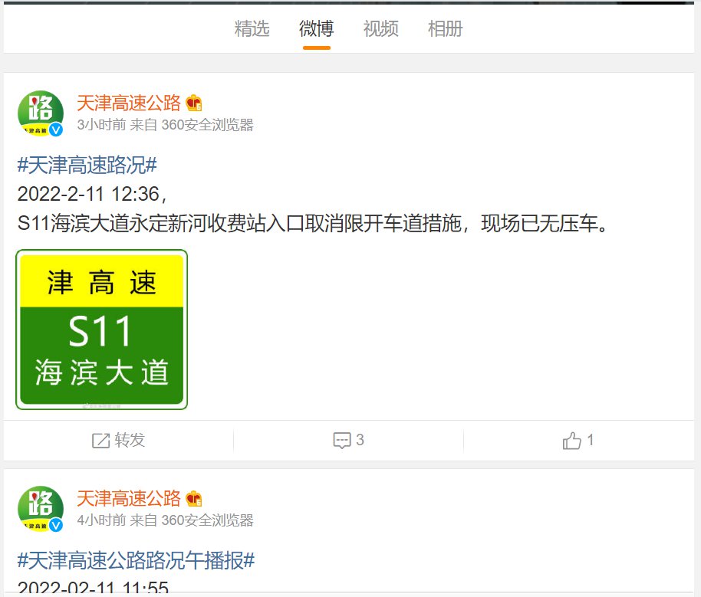Viewport: 701px width, 597px height.
Task: Switch to the 精选 tab
Action: click(x=252, y=28)
